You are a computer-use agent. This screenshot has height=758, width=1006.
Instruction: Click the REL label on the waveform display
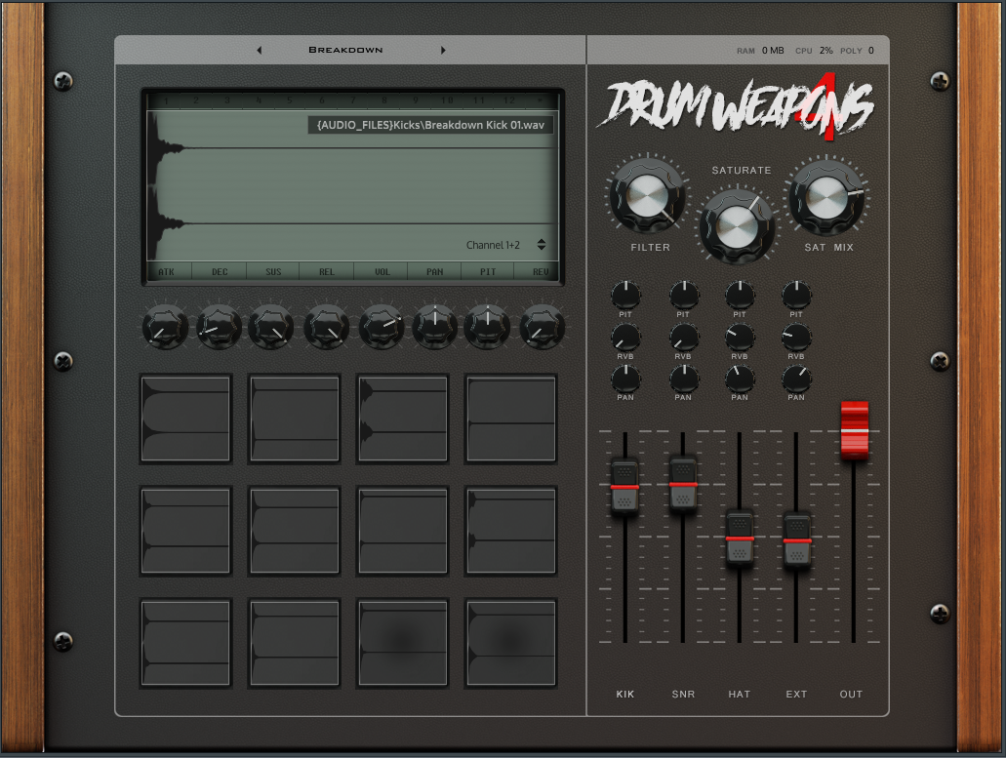click(x=327, y=272)
